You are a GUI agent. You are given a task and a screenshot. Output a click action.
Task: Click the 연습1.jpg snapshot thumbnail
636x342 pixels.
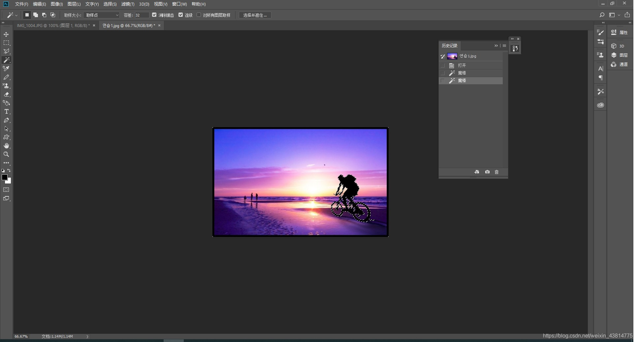(452, 56)
